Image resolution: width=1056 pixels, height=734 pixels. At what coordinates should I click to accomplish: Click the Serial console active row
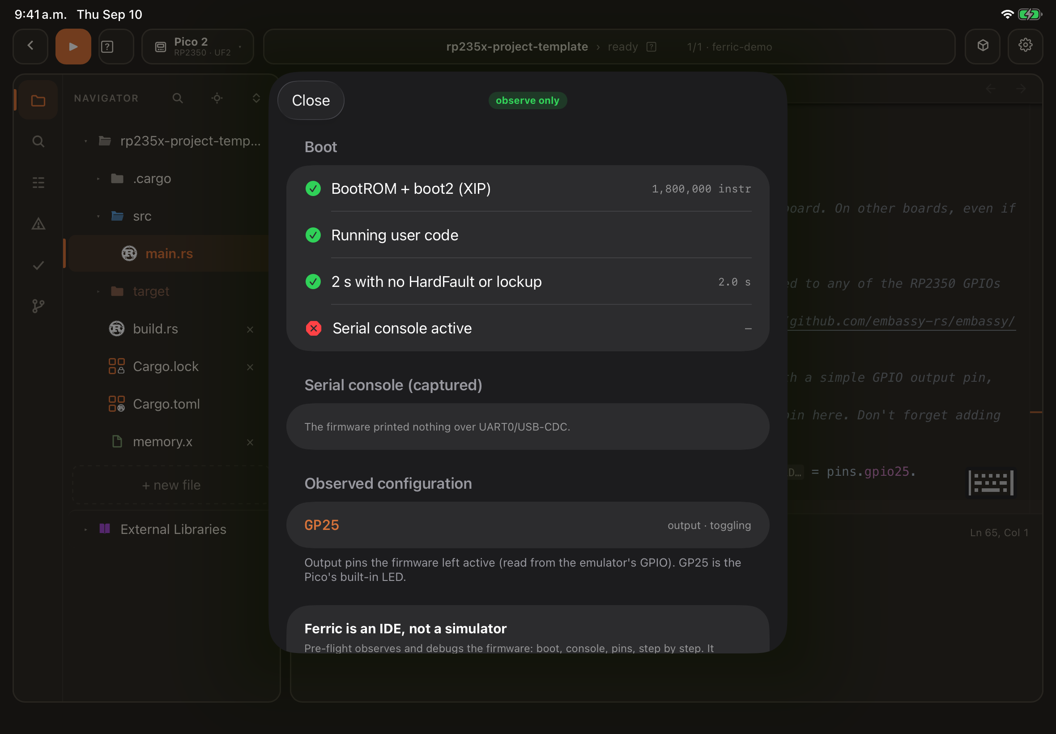(528, 328)
